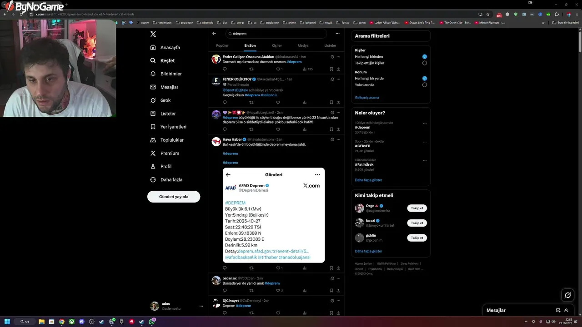Open options for the #GFKvFB trend
This screenshot has width=582, height=327.
tap(425, 142)
